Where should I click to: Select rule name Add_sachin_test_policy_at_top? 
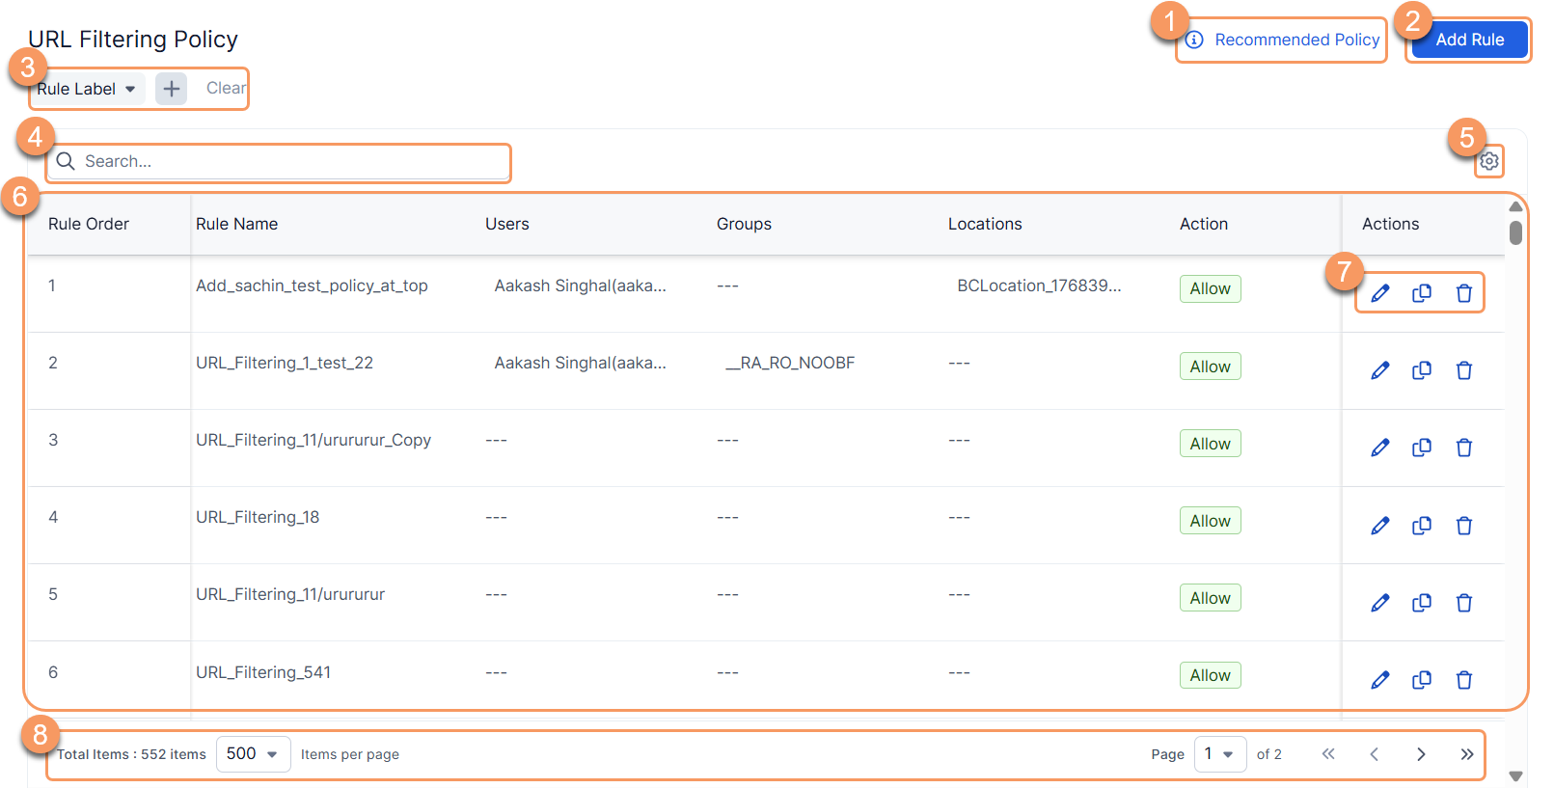pos(312,285)
